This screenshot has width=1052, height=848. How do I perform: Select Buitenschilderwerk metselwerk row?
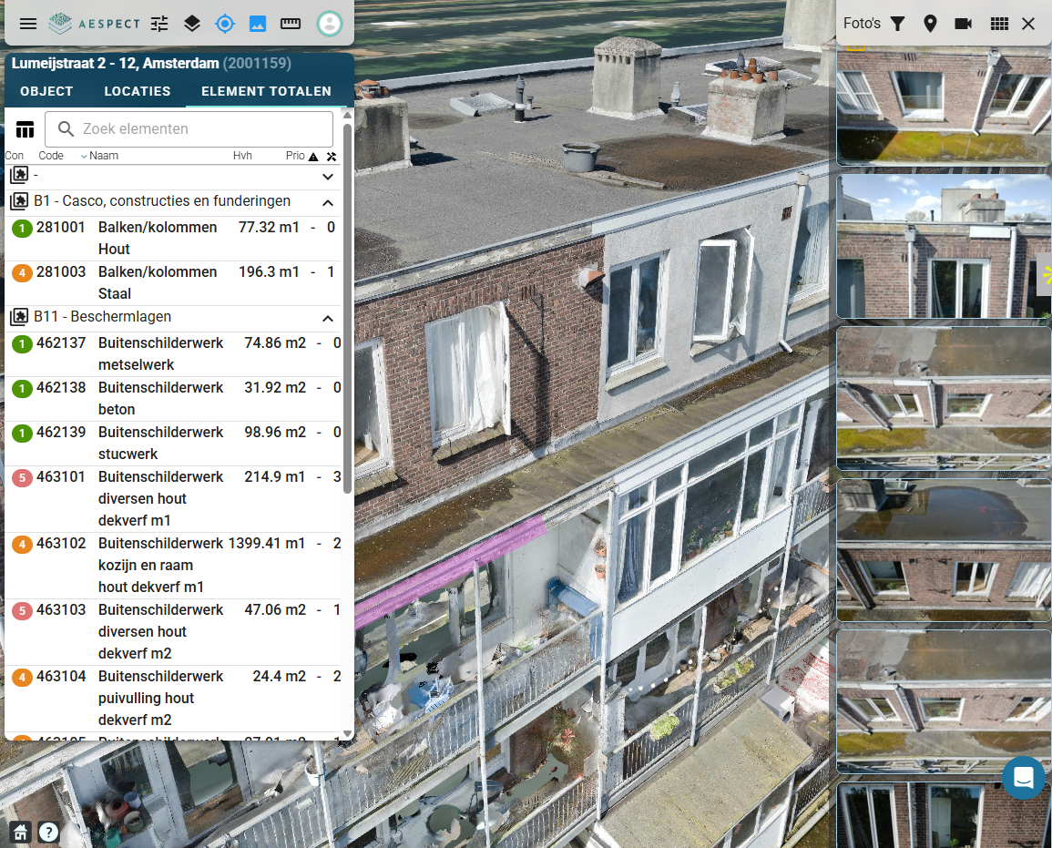coord(174,353)
